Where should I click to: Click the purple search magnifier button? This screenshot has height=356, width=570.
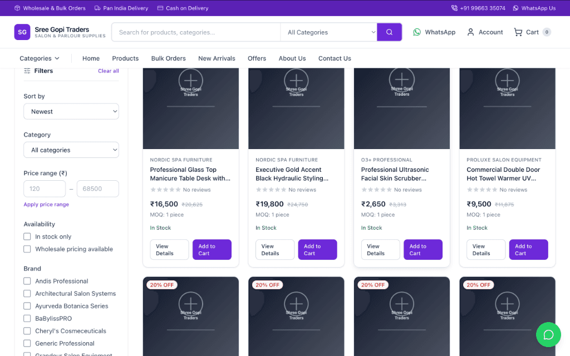tap(389, 32)
